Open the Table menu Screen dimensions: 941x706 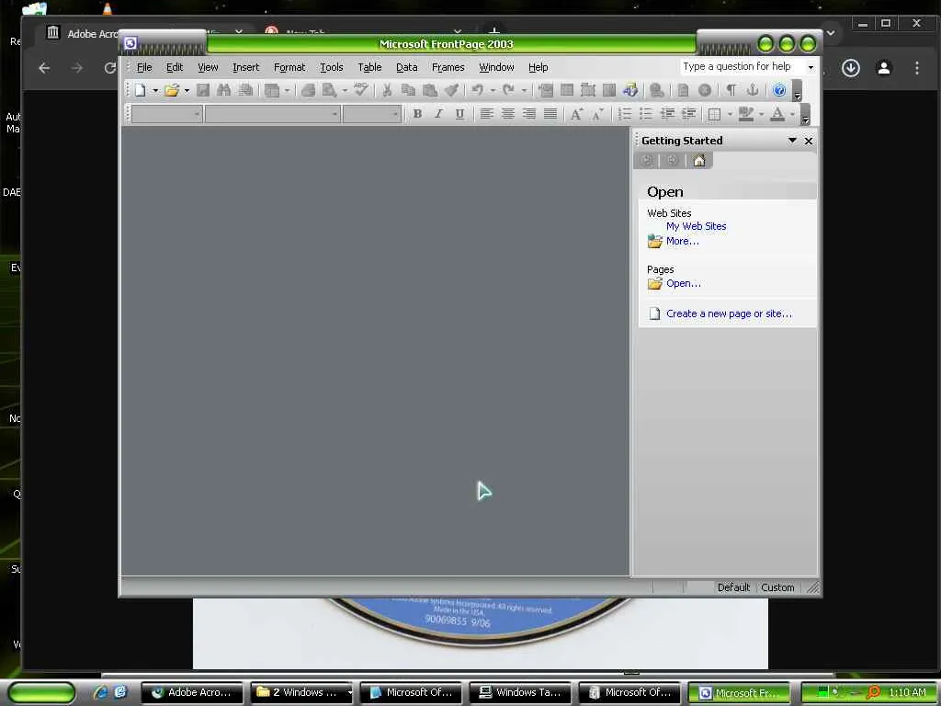coord(369,67)
